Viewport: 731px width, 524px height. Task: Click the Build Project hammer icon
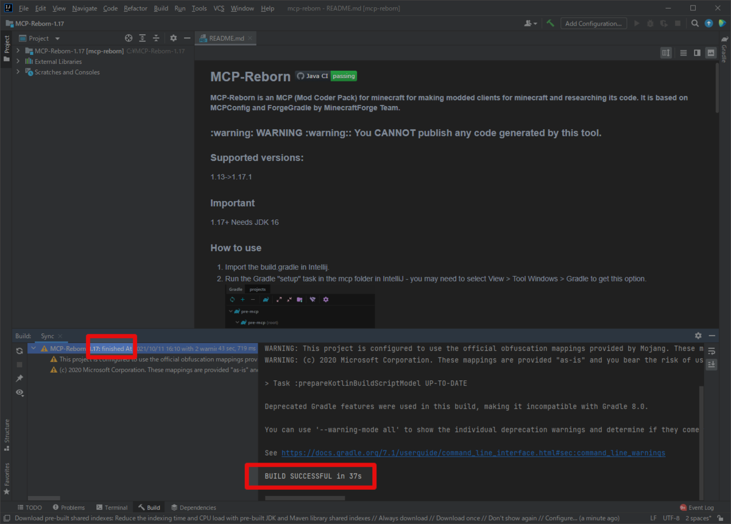click(x=550, y=23)
